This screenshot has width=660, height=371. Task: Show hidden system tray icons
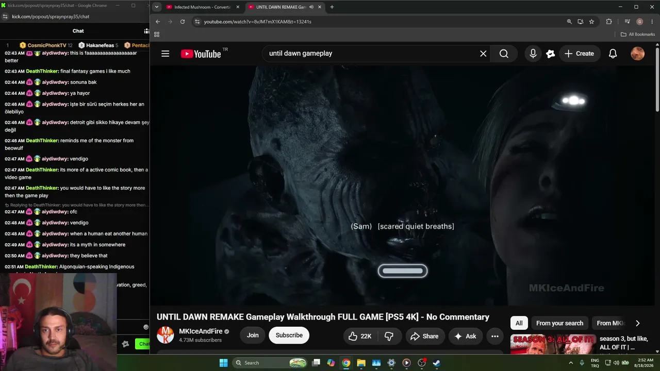(571, 363)
